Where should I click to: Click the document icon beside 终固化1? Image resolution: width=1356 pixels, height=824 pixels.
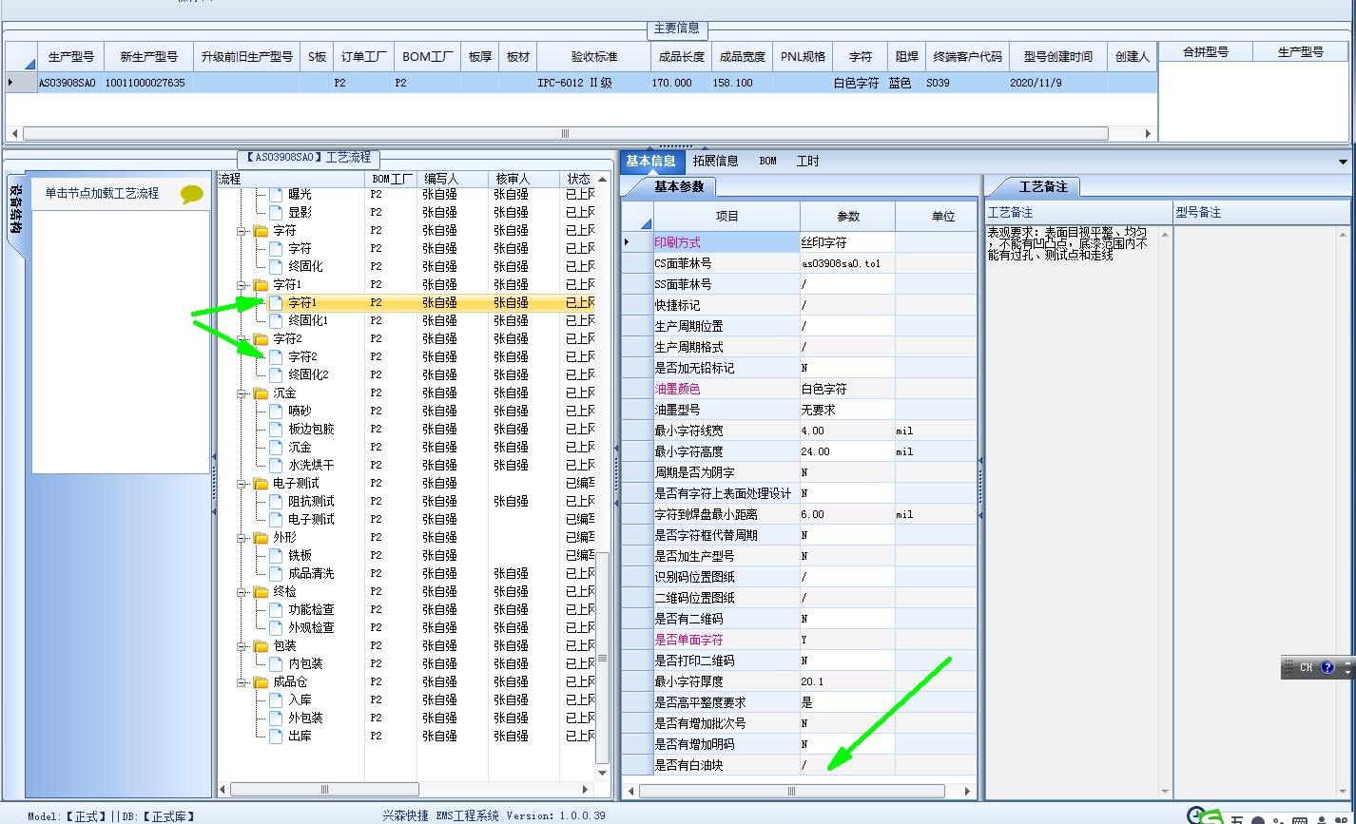tap(276, 321)
